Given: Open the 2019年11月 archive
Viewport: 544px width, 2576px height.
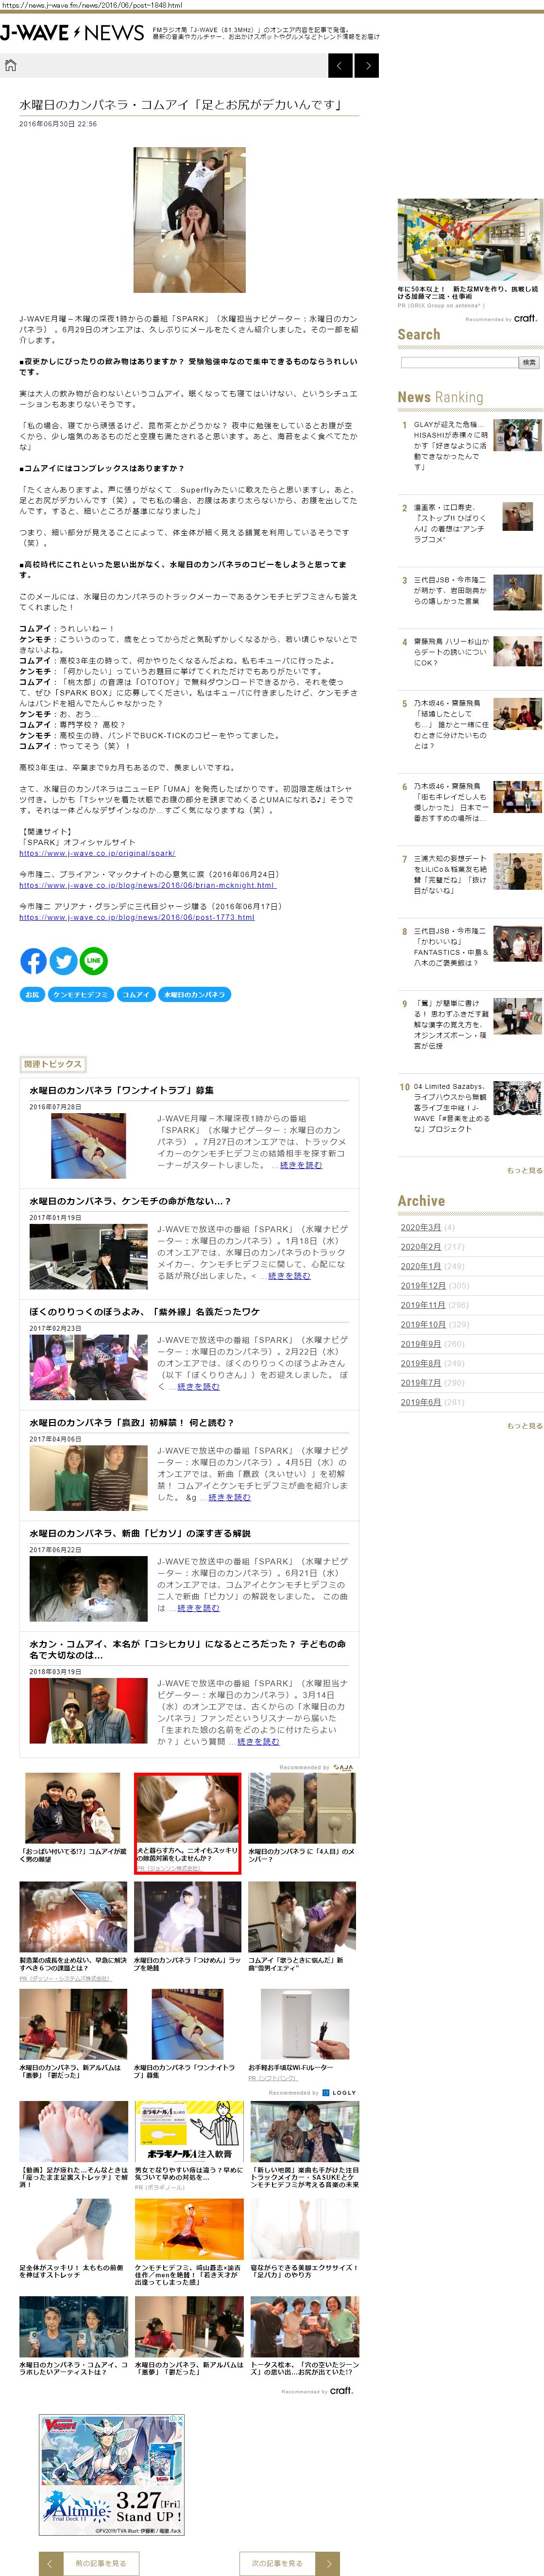Looking at the screenshot, I should coord(423,1305).
